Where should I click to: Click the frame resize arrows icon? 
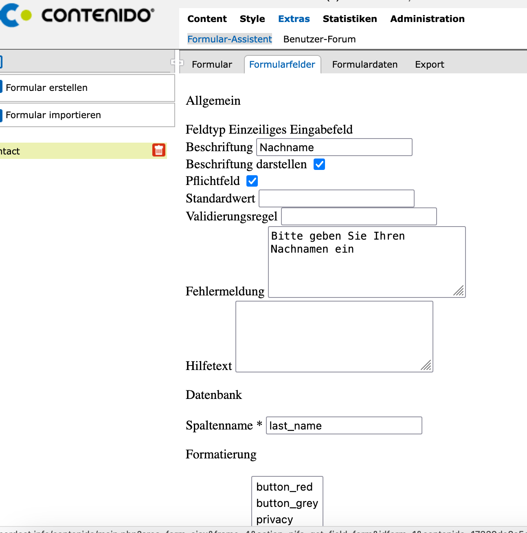pos(177,62)
